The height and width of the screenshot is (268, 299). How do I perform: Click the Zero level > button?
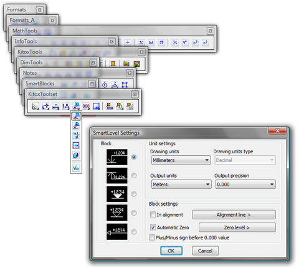point(237,227)
